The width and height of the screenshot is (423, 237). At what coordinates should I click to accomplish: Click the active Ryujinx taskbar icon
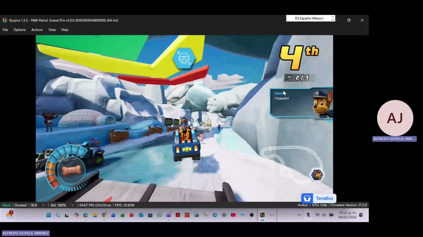coord(262,215)
